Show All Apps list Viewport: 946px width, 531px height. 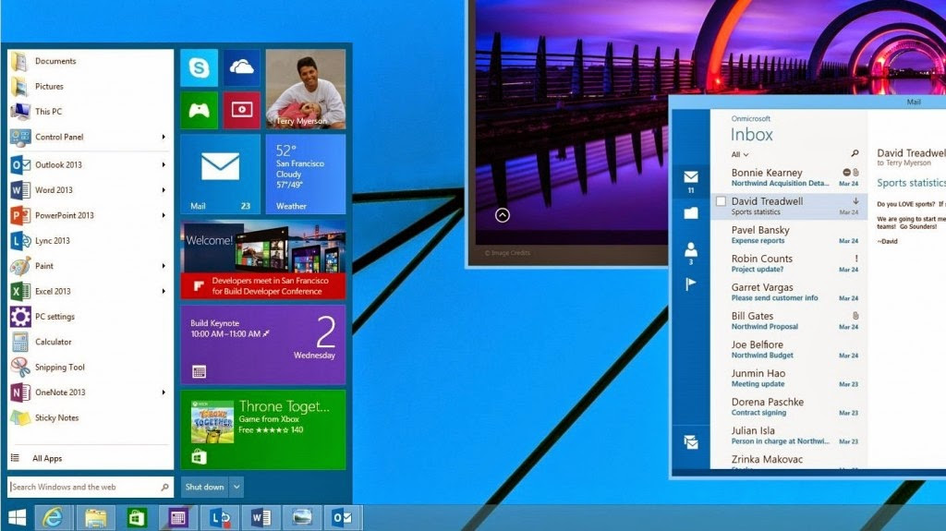point(46,458)
